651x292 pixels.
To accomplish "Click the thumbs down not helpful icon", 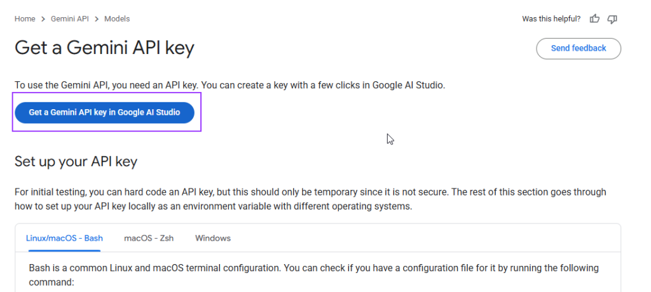I will click(612, 19).
